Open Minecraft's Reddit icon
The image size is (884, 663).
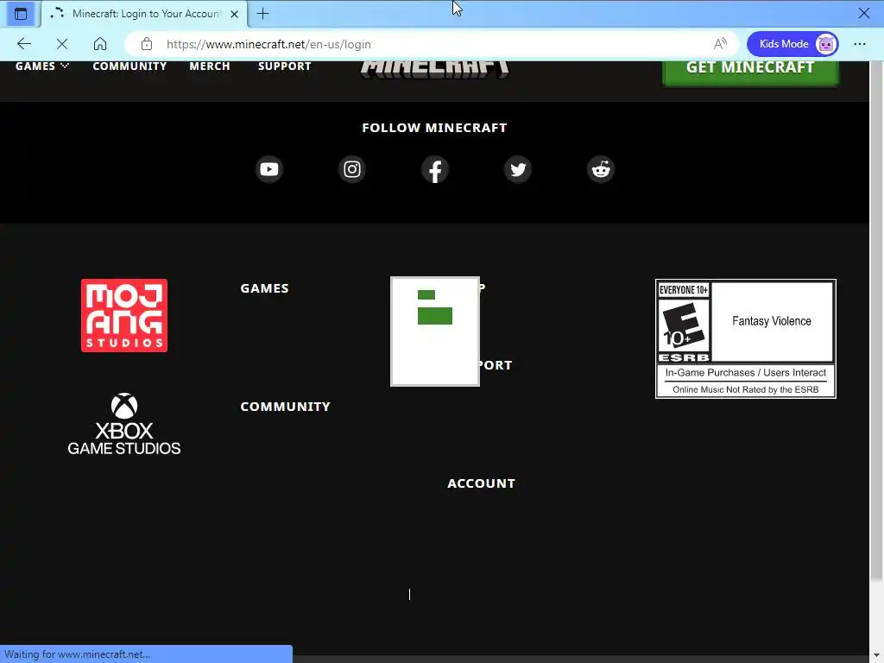(x=601, y=169)
